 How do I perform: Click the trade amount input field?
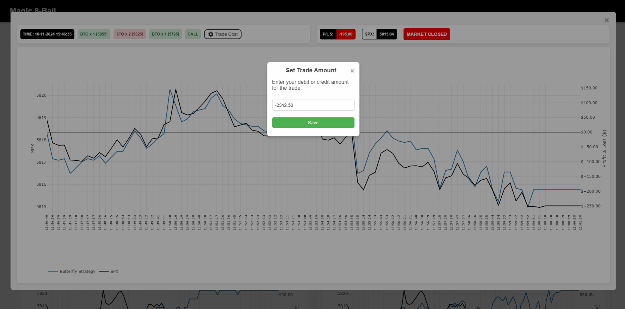(x=313, y=105)
